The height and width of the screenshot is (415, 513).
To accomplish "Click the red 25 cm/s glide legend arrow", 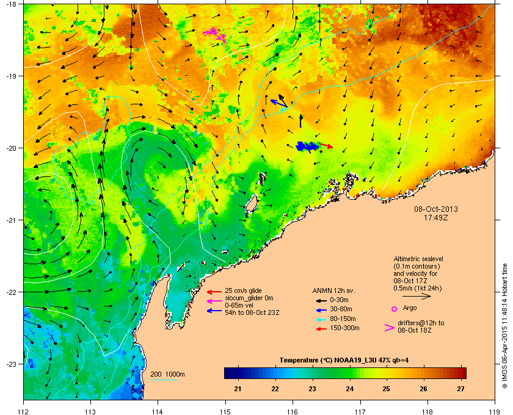I will tap(214, 292).
